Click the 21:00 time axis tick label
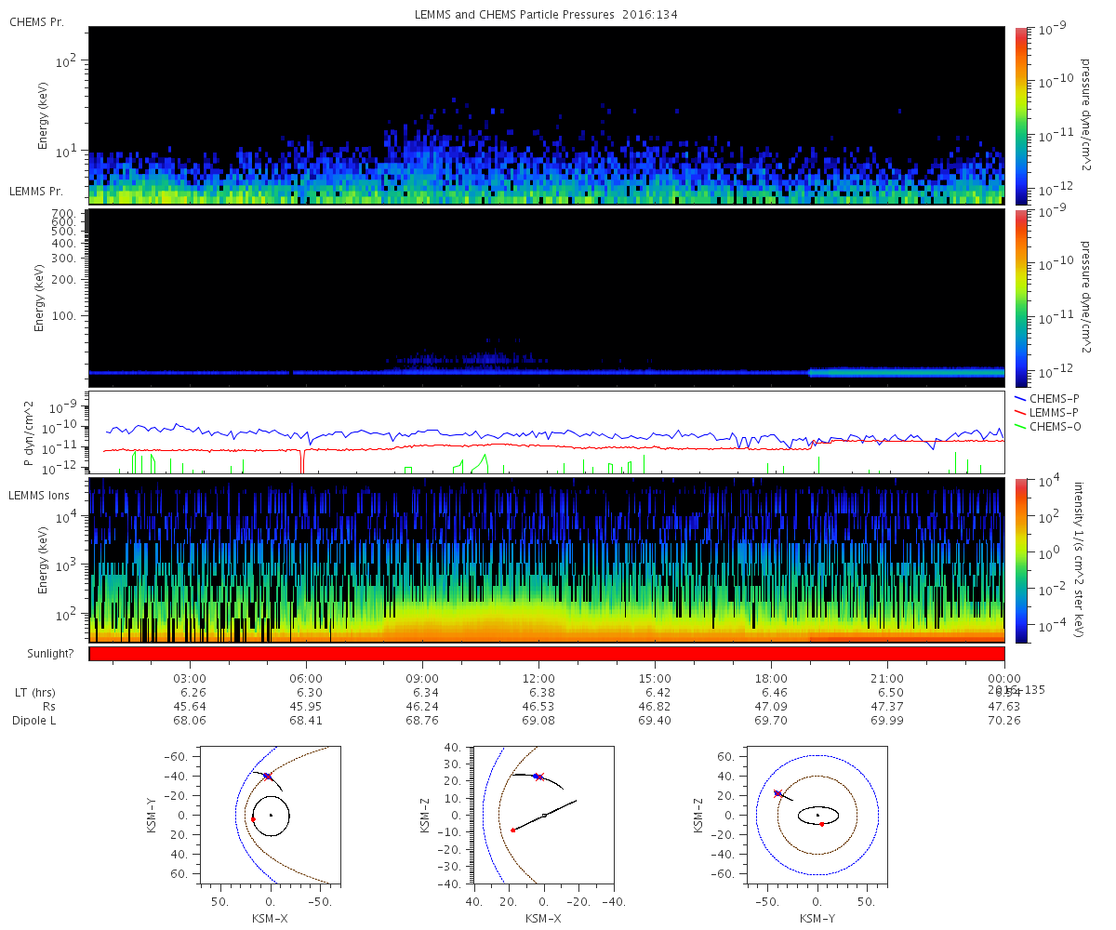Image resolution: width=1116 pixels, height=930 pixels. pyautogui.click(x=887, y=678)
